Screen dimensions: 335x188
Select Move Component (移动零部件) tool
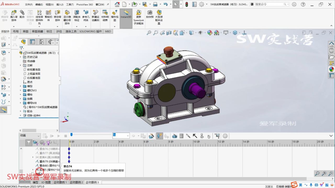point(57,16)
